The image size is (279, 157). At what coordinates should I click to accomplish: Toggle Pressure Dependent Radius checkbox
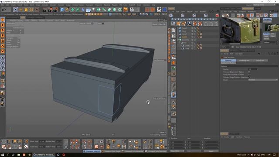tap(249, 72)
